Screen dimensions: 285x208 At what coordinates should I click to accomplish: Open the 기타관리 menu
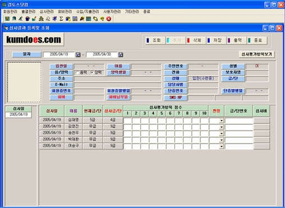(132, 12)
